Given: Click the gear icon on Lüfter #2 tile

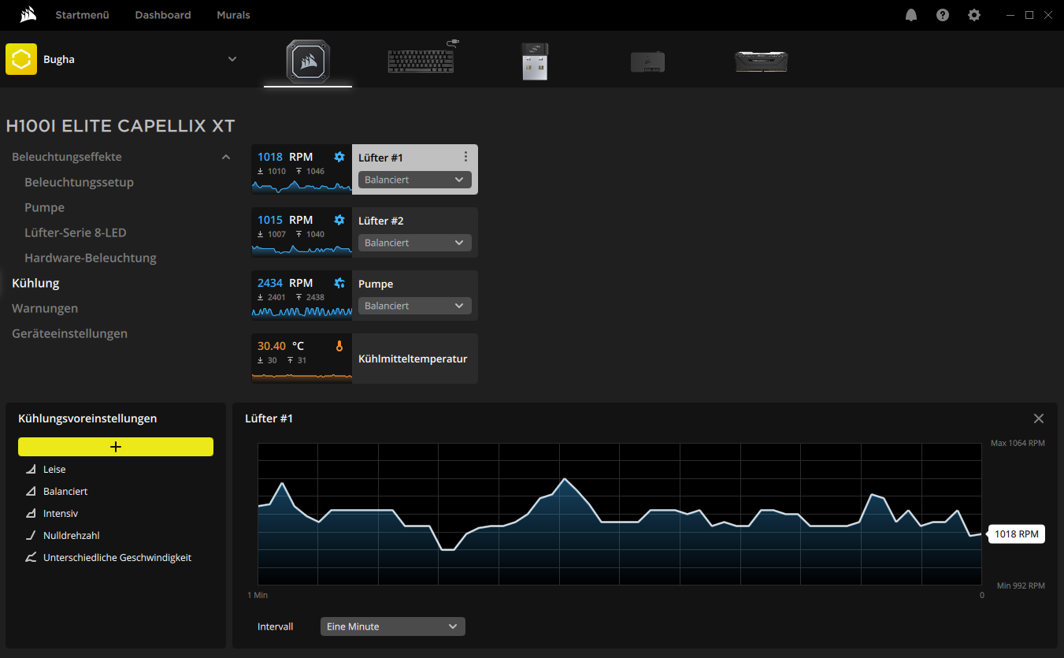Looking at the screenshot, I should 339,220.
